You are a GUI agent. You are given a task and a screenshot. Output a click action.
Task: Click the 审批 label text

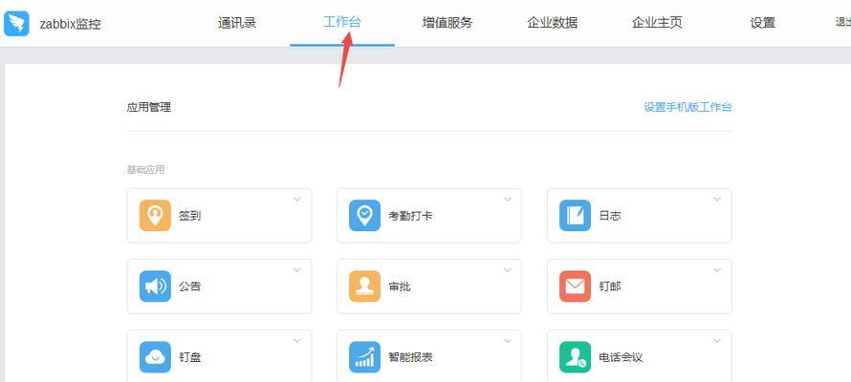click(400, 286)
